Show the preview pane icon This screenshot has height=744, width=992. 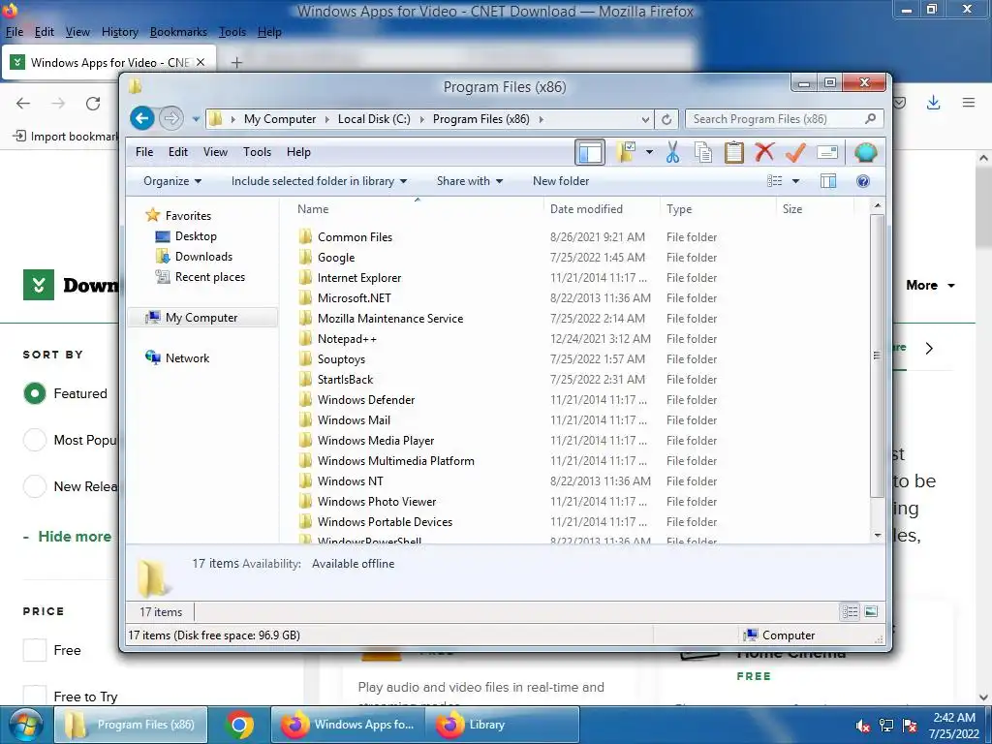[828, 181]
